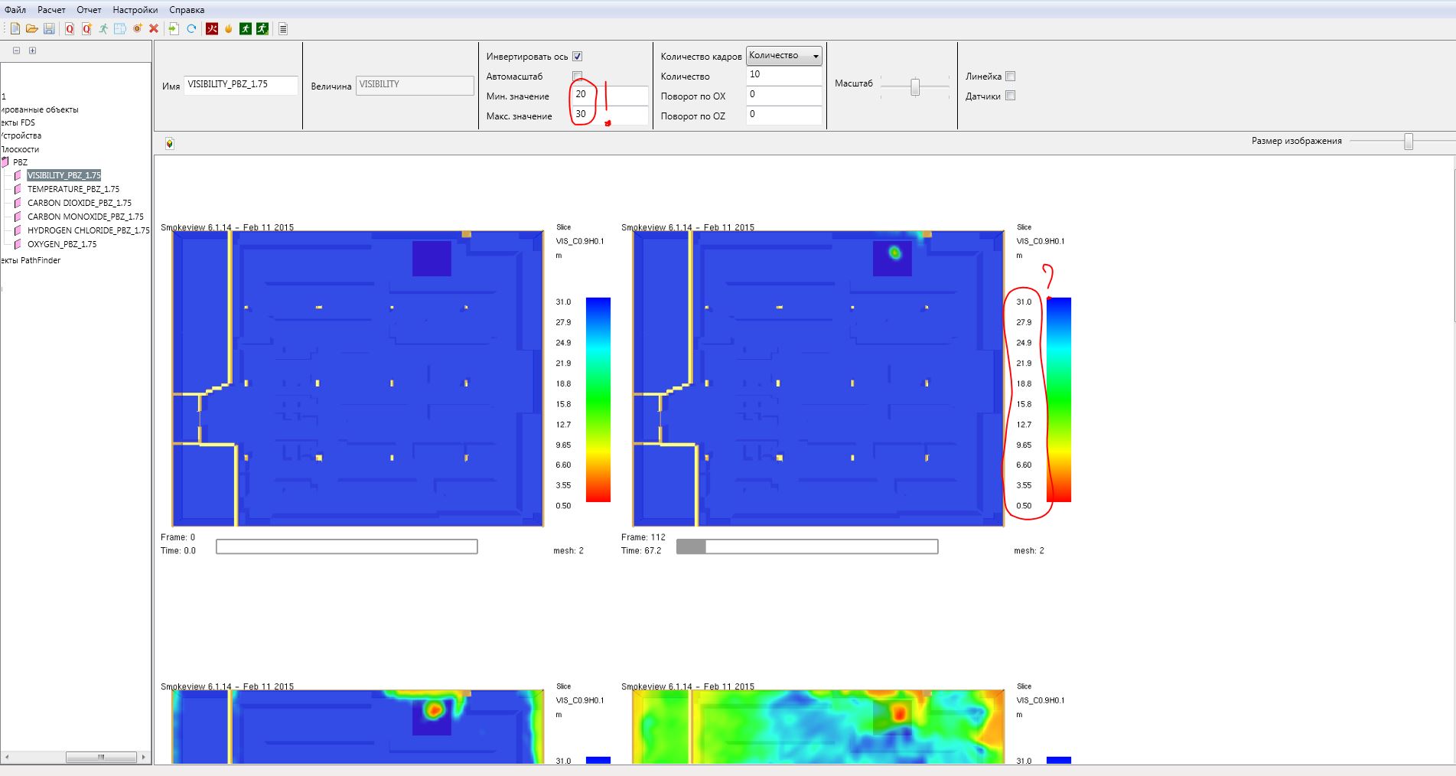Click the Frame 0 visibility slice image

point(358,379)
